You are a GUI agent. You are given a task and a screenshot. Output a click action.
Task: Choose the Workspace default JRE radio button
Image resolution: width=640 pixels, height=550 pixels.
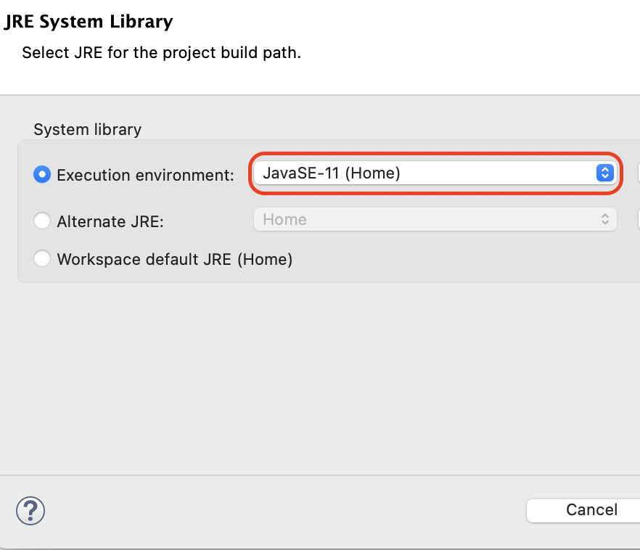coord(42,259)
